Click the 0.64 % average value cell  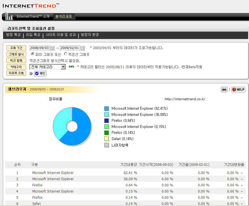[x=131, y=185]
